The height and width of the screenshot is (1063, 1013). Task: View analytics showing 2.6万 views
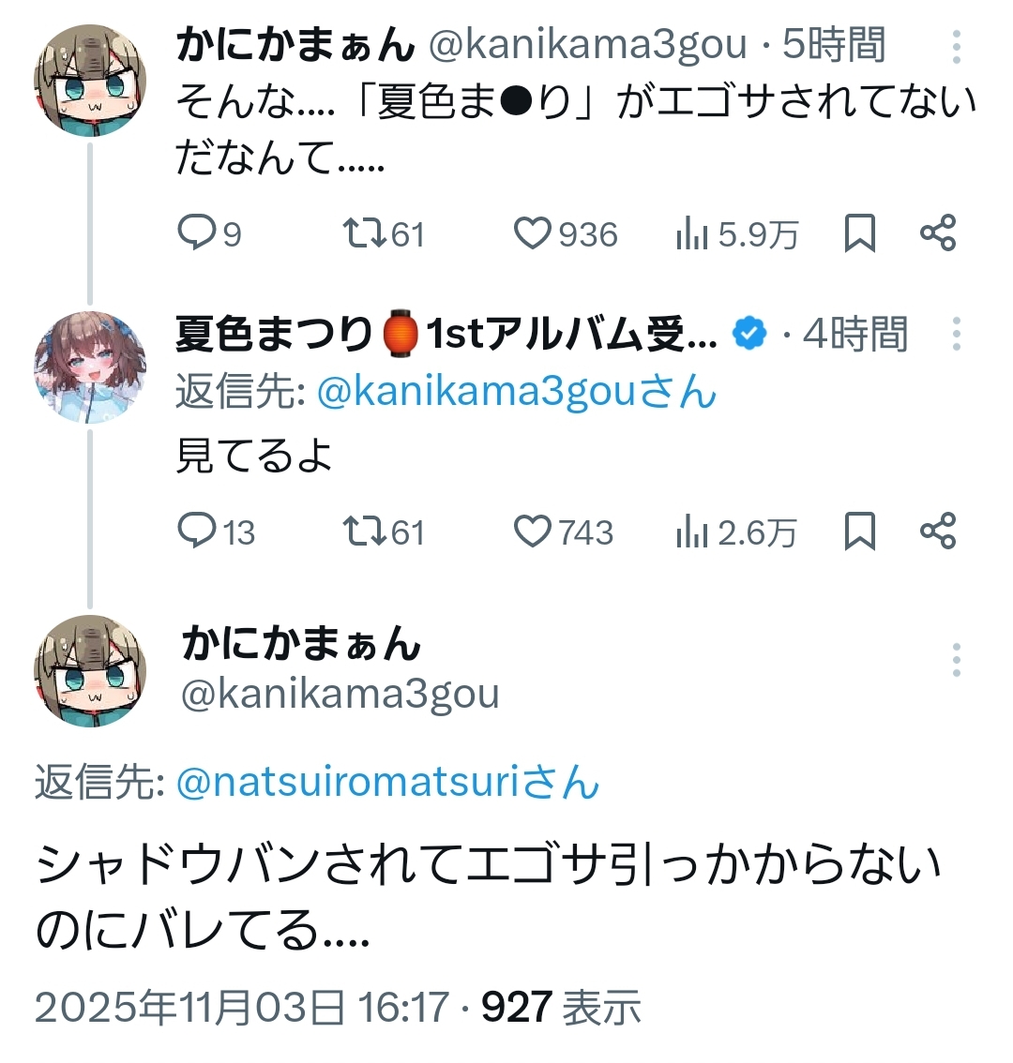coord(692,532)
